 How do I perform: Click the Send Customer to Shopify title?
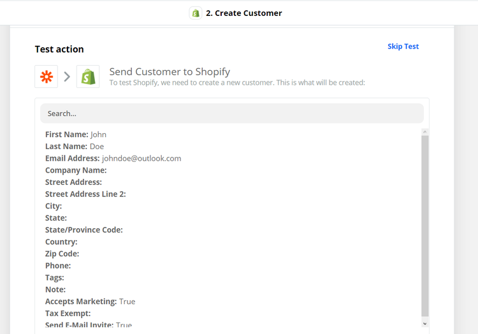pyautogui.click(x=170, y=71)
